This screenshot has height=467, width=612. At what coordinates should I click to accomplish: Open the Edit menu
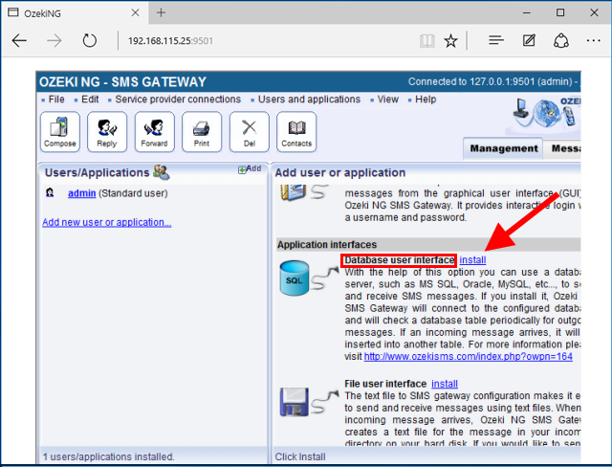tap(90, 100)
